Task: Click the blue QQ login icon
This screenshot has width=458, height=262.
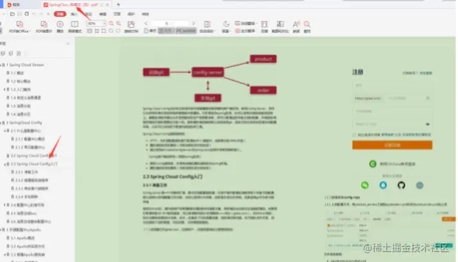Action: coord(383,185)
